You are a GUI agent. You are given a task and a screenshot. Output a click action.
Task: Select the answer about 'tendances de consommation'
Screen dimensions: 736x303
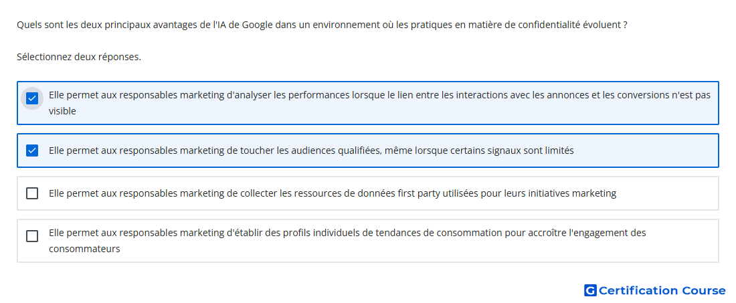point(368,241)
